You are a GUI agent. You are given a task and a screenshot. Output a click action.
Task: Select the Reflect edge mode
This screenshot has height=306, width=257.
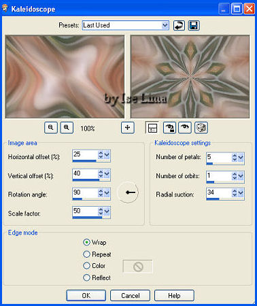point(86,277)
